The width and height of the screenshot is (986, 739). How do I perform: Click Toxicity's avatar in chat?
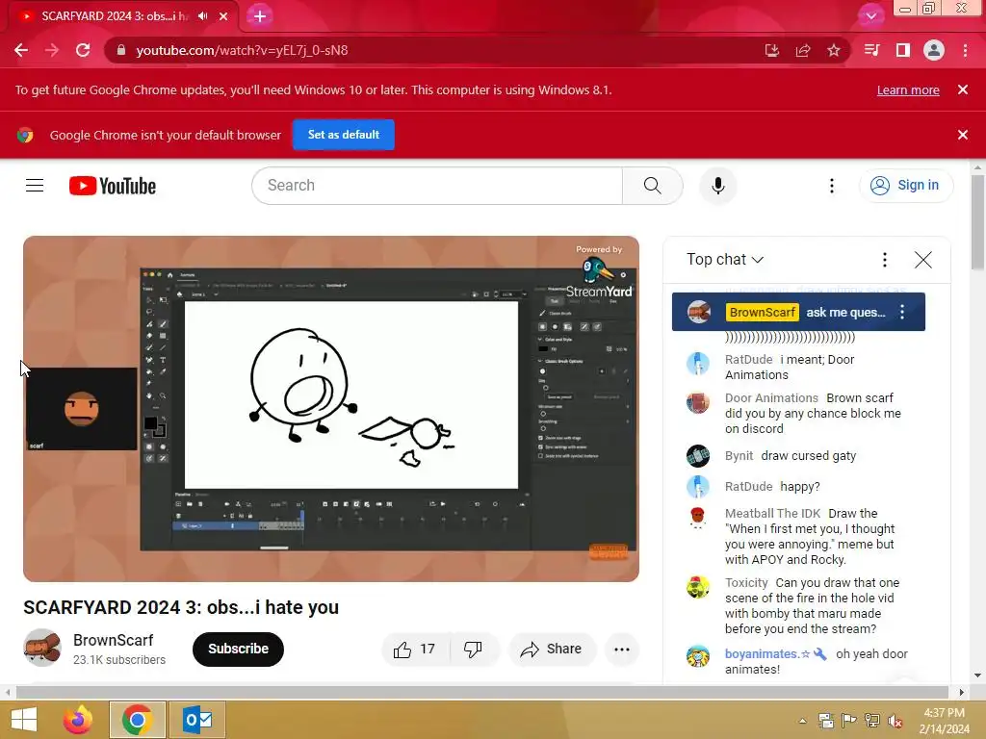click(x=698, y=587)
